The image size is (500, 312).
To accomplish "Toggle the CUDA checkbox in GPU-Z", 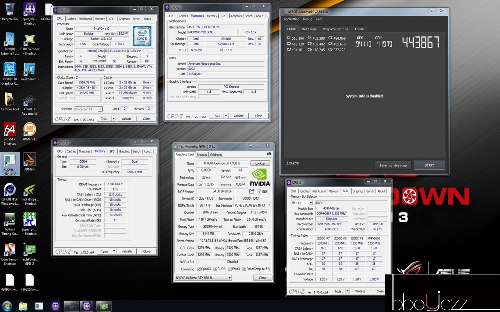I will pyautogui.click(x=214, y=269).
